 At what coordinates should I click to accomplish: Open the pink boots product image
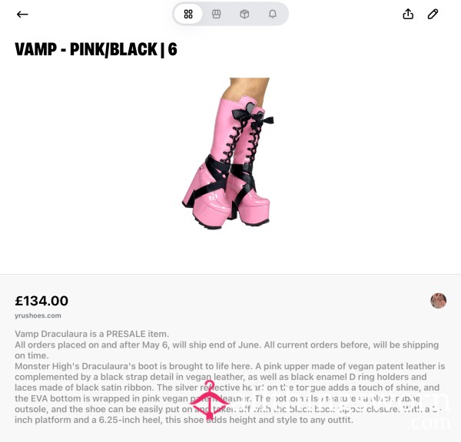[x=228, y=153]
